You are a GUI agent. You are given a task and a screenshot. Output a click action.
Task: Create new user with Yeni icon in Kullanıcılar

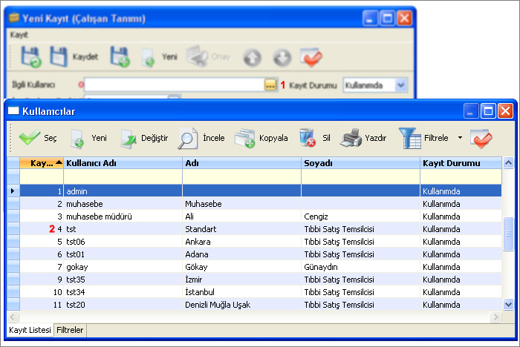(77, 138)
